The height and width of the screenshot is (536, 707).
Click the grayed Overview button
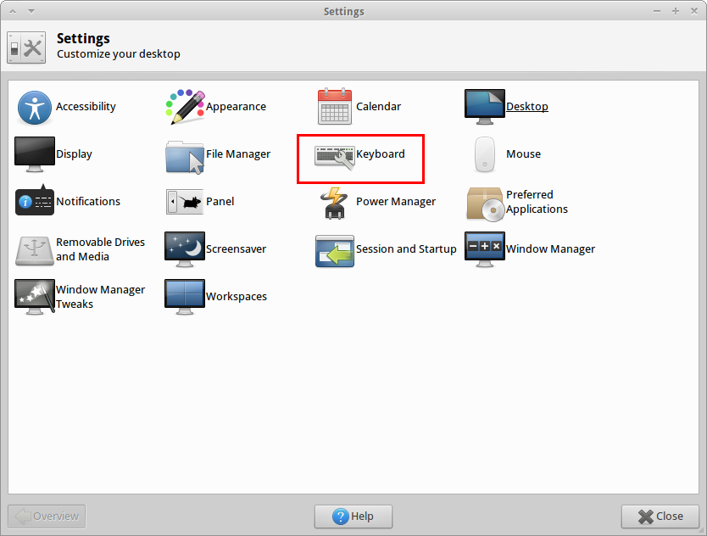pos(47,516)
